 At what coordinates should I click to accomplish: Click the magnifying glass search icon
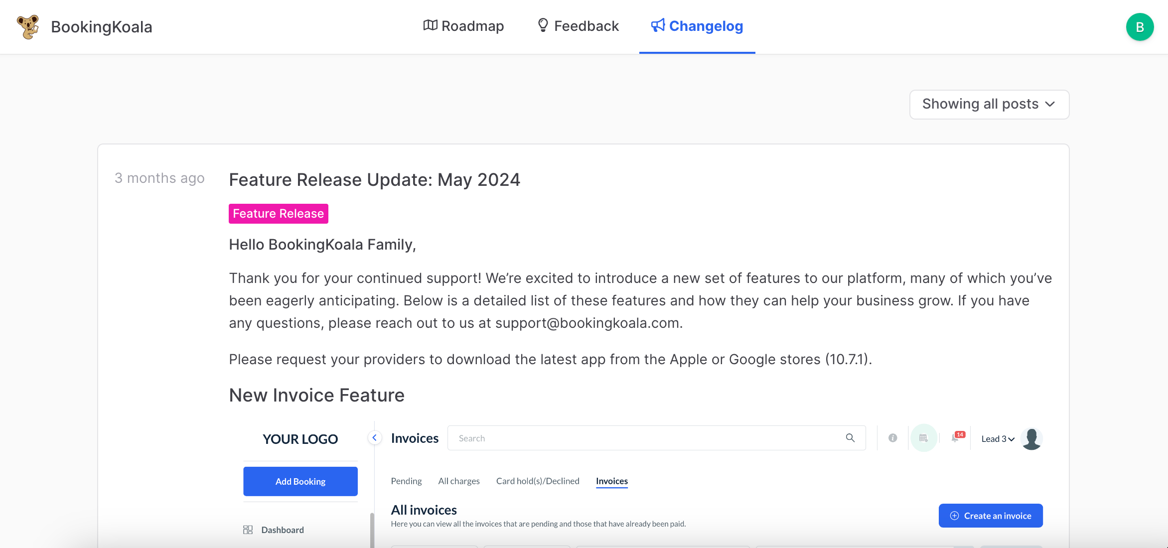pos(850,438)
